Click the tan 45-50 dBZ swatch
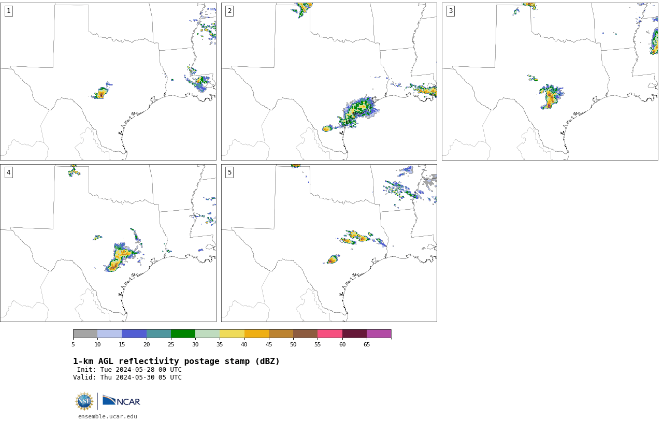The height and width of the screenshot is (422, 663). (281, 333)
